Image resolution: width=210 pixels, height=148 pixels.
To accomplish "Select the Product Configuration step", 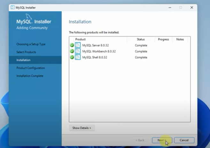I will point(31,68).
